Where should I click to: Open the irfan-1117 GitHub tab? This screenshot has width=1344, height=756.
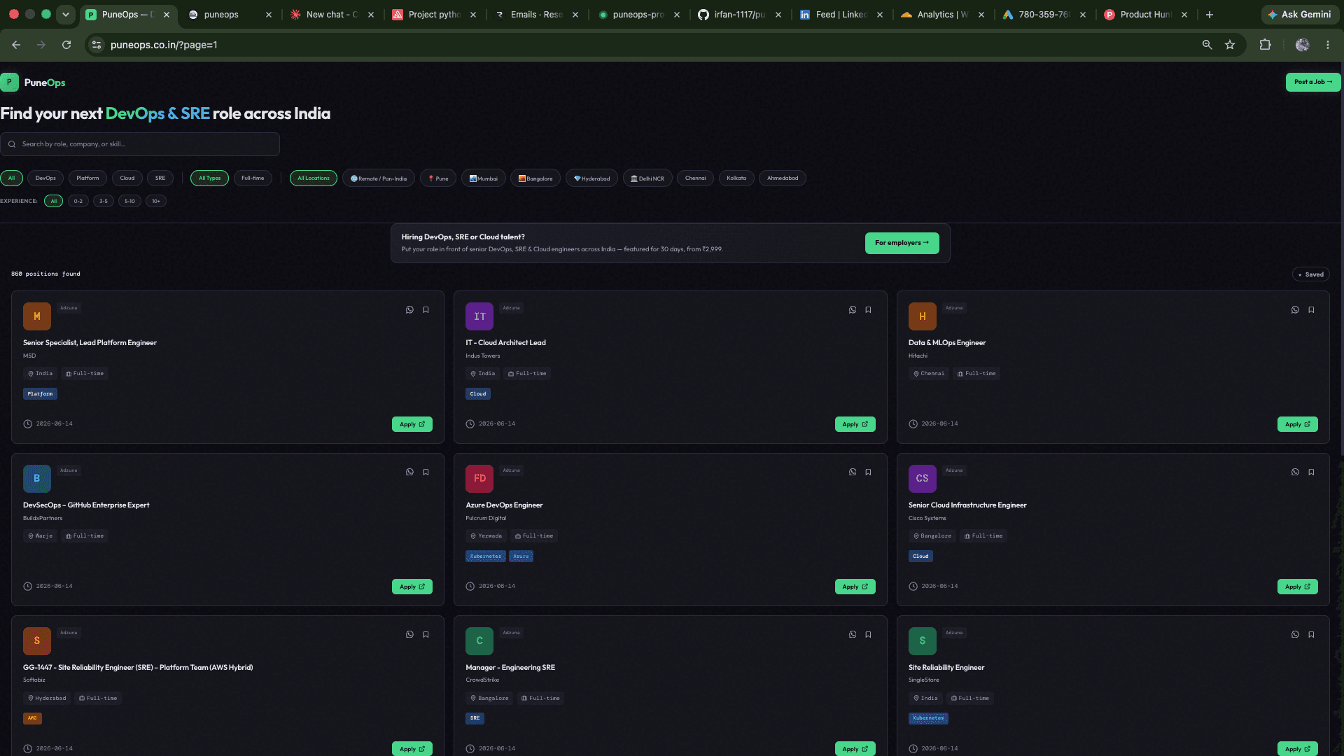coord(739,15)
